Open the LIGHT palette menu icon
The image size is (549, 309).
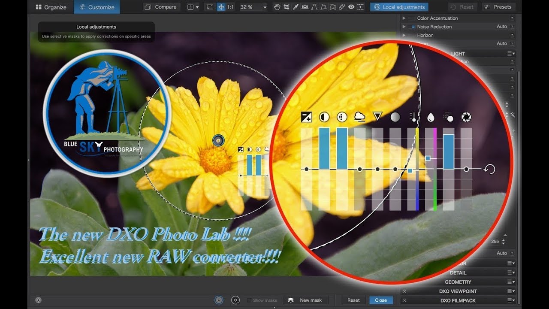[511, 54]
